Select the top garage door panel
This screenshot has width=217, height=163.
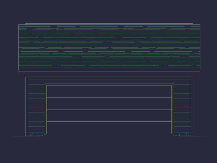coord(109,92)
